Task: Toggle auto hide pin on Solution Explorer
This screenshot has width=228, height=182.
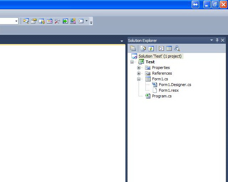Action: pyautogui.click(x=217, y=40)
